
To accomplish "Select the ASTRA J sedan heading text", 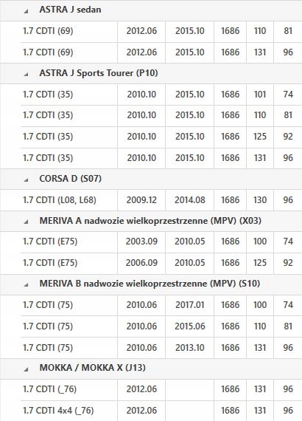I will pyautogui.click(x=70, y=10).
